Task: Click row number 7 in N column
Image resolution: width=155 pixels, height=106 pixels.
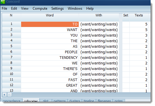Action: (11, 58)
